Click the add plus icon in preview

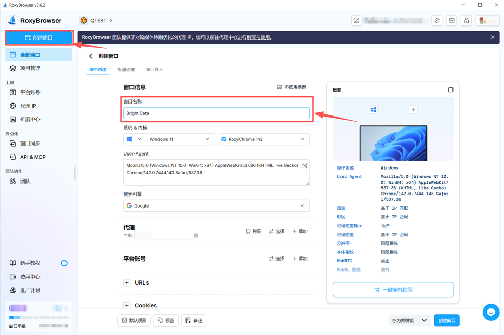(x=413, y=110)
